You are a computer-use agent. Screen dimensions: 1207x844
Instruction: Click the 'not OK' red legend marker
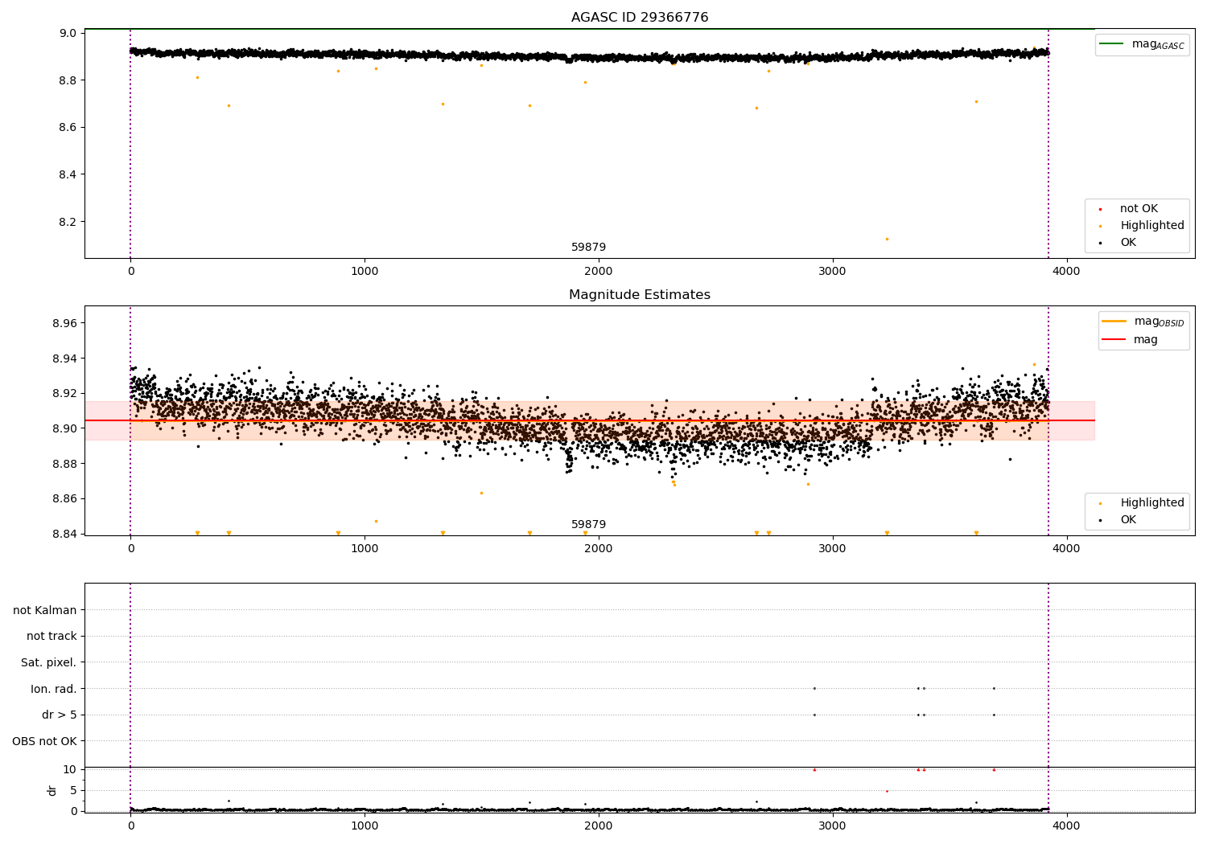1100,209
